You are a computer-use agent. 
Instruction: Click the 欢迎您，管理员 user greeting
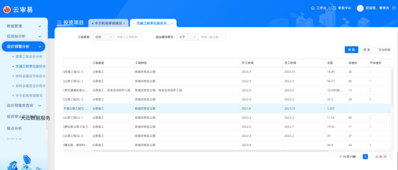(377, 8)
